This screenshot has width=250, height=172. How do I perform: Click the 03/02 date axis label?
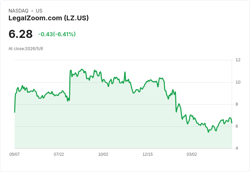192,154
